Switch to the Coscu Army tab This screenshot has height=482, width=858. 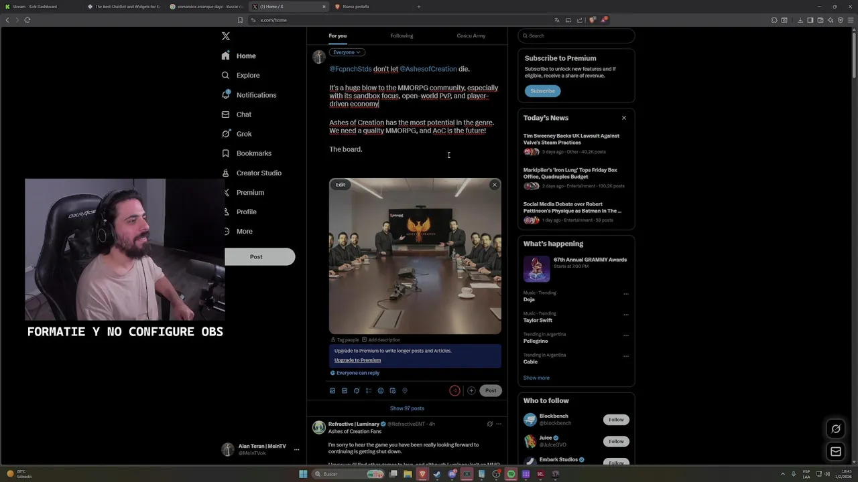coord(471,35)
